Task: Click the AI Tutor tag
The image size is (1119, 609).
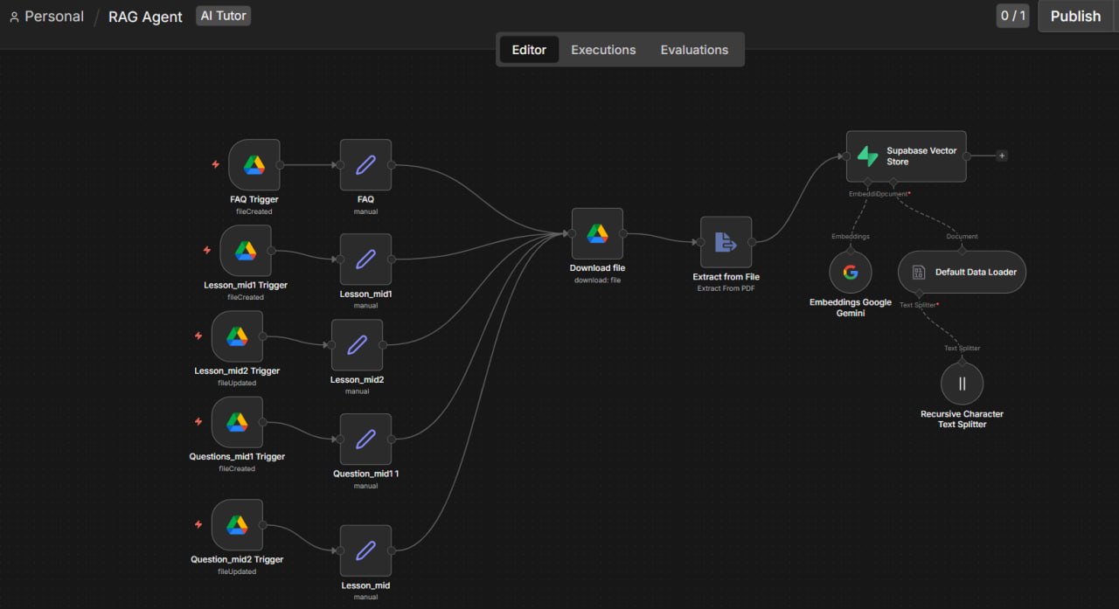Action: (224, 16)
